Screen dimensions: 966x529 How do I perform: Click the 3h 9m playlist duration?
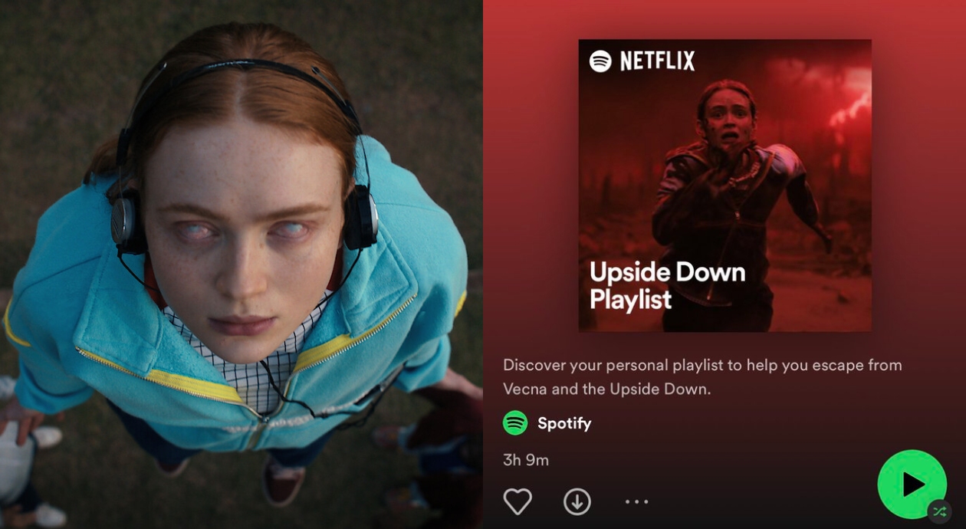(526, 461)
